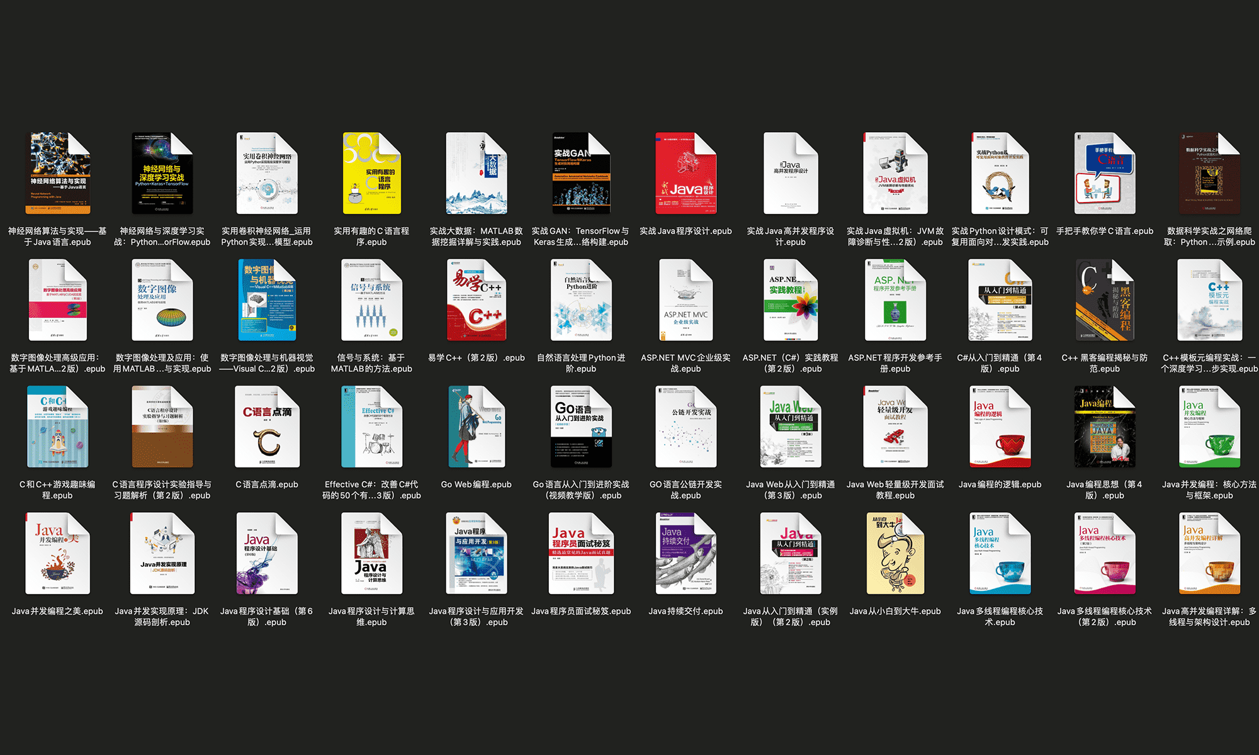Click 数字图像处理与机器视觉 blue cover

267,299
